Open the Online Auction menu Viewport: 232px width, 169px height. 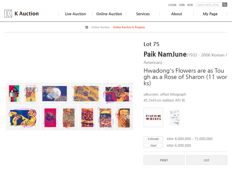tap(109, 14)
